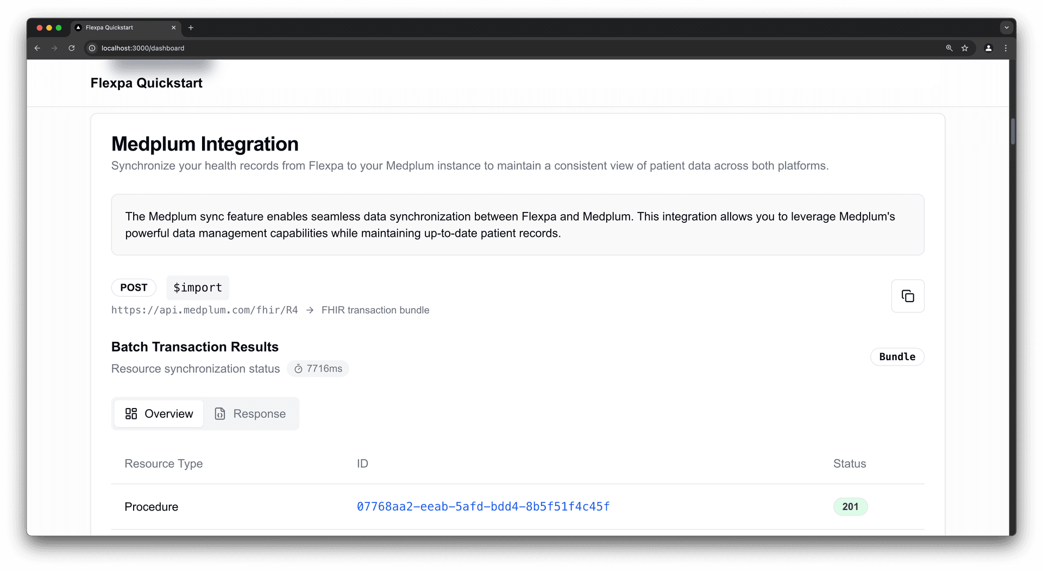Click the page vertical scrollbar thumb

(x=1013, y=131)
